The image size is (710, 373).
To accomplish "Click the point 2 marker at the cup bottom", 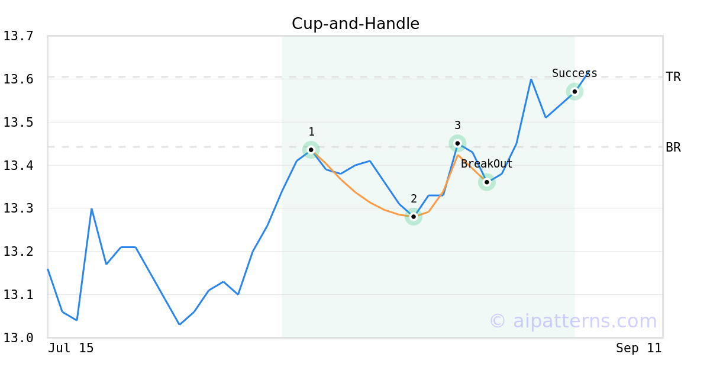I will click(x=414, y=217).
